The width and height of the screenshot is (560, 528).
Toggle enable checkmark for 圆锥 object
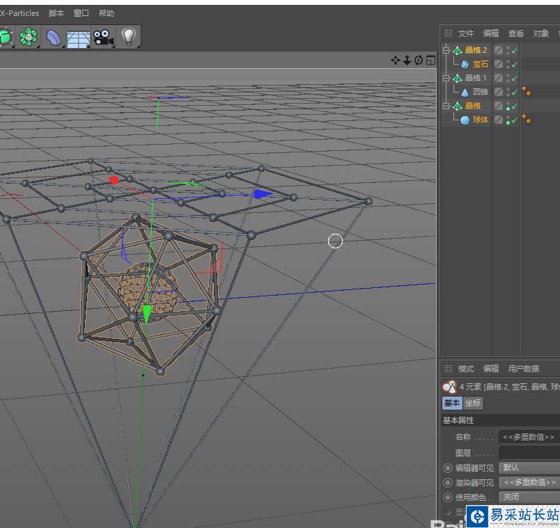coord(515,92)
